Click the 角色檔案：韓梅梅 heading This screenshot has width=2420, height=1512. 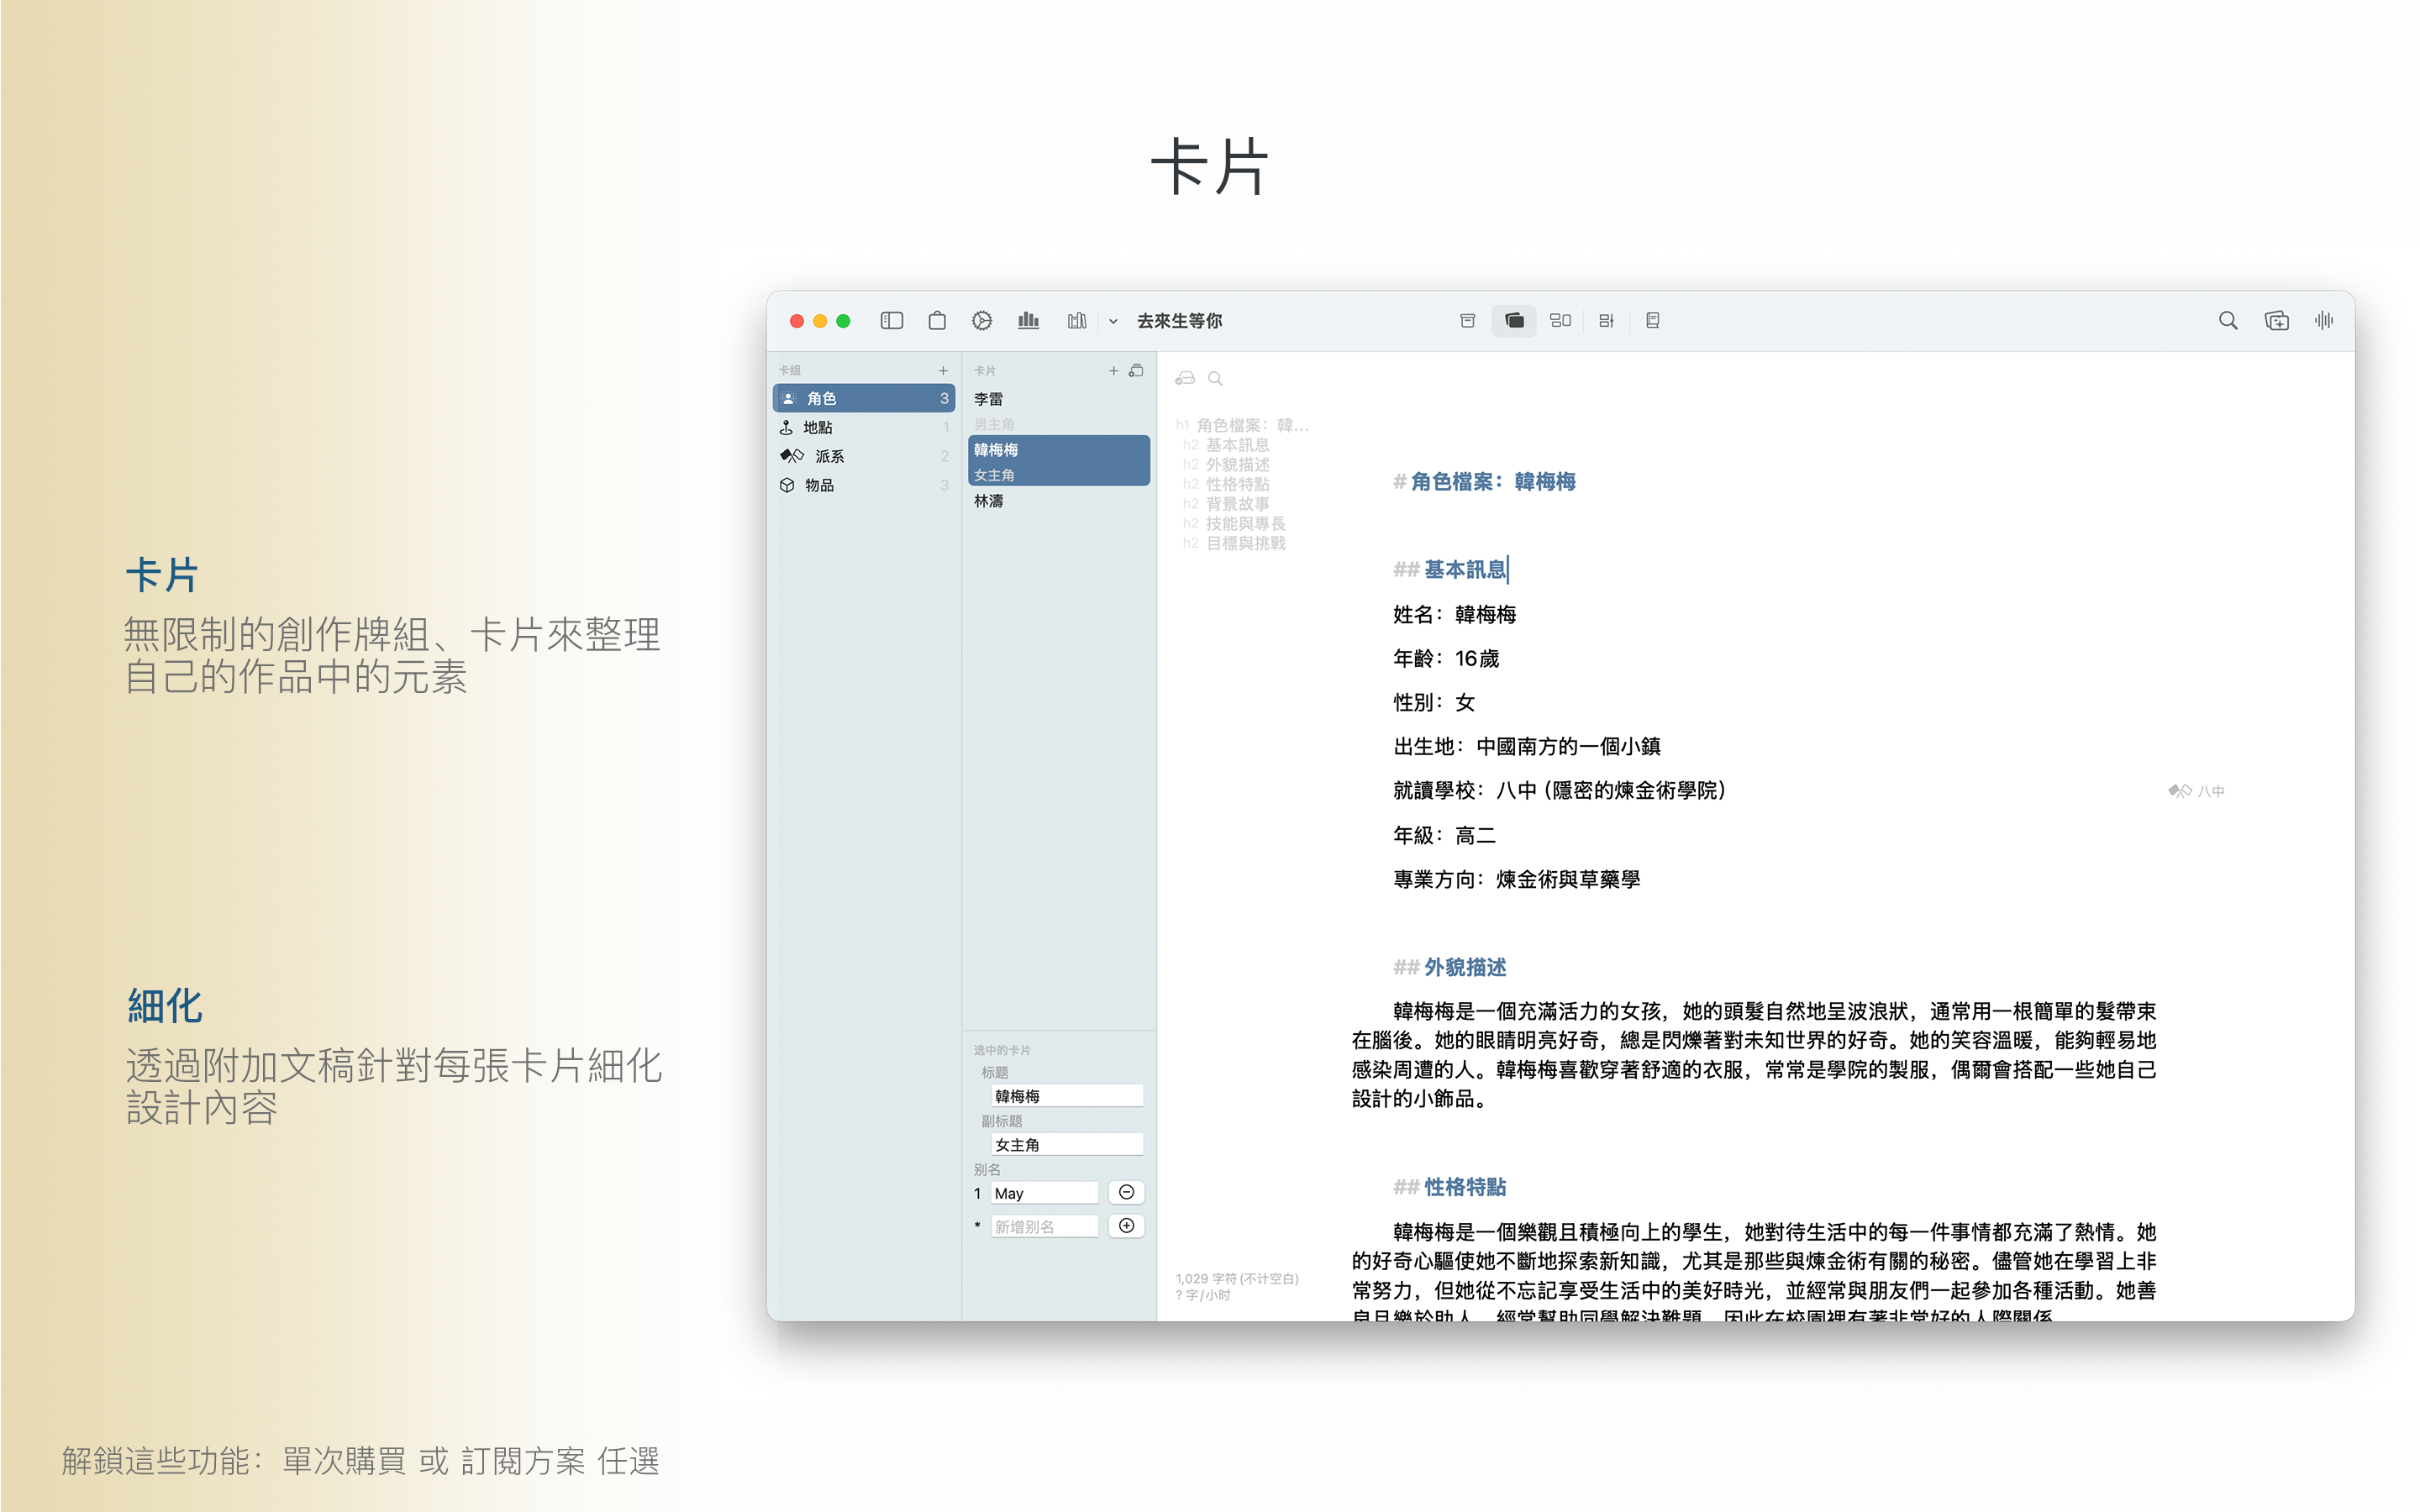tap(1492, 482)
